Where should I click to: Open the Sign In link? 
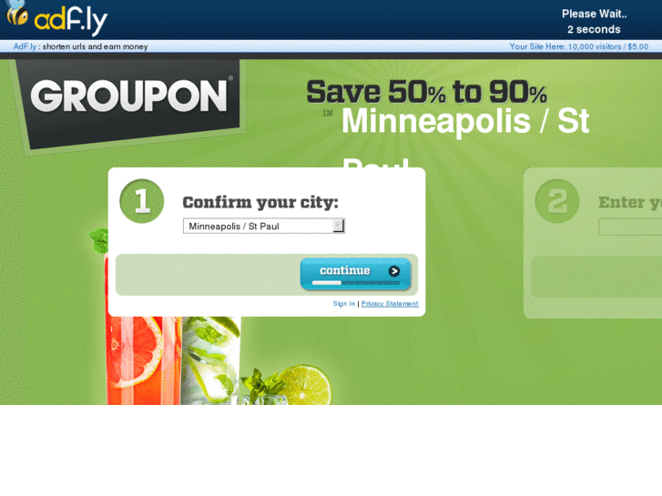(343, 303)
